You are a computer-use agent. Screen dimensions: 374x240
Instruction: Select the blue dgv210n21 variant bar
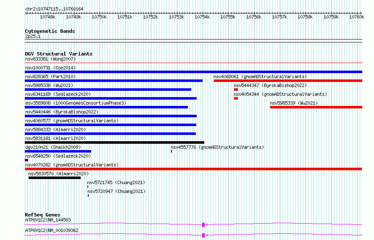click(x=58, y=151)
